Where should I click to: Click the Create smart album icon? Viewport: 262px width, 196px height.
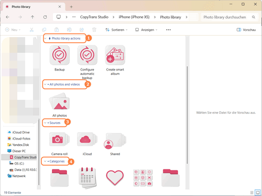pos(115,55)
